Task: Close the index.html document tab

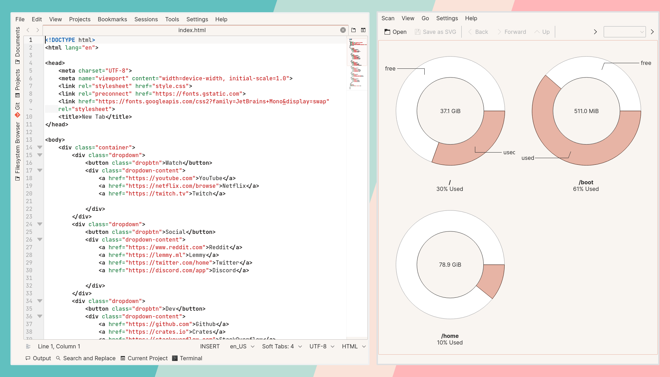Action: click(343, 30)
